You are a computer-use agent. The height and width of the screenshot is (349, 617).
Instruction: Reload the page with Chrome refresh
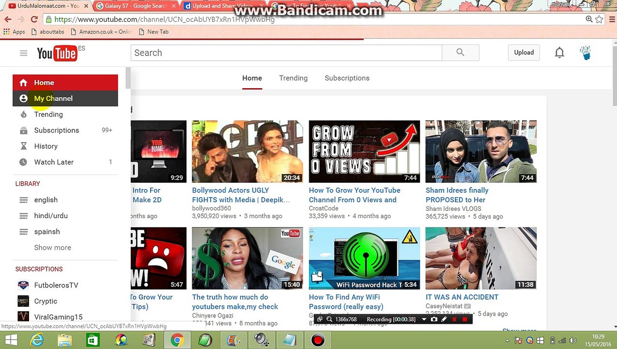34,19
